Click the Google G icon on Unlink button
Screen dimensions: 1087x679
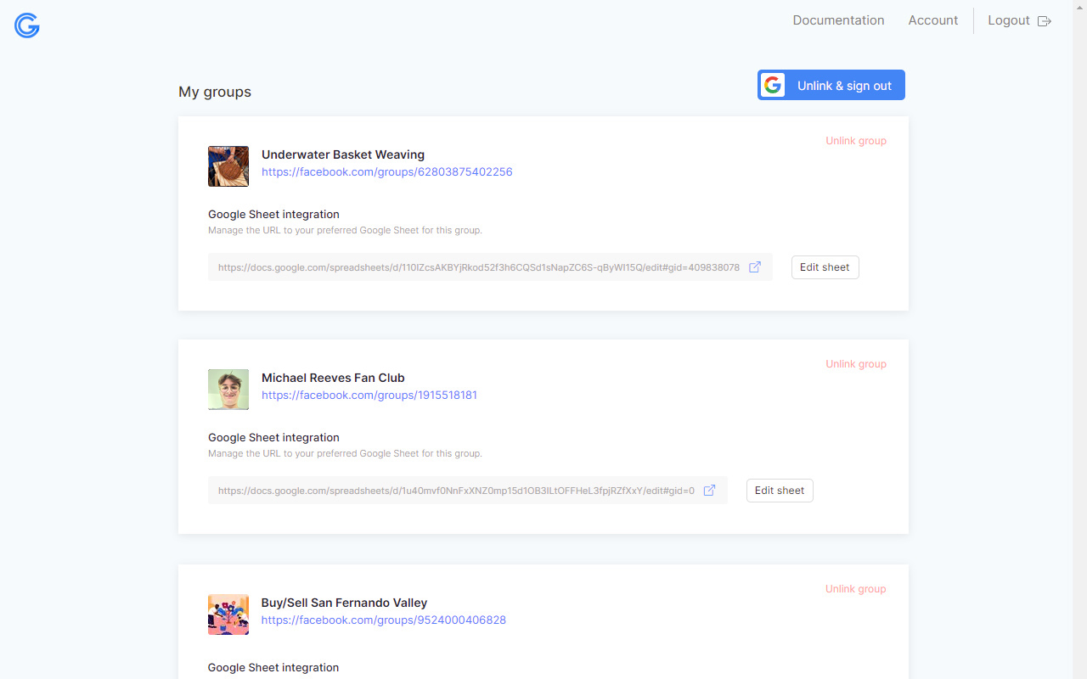click(773, 85)
